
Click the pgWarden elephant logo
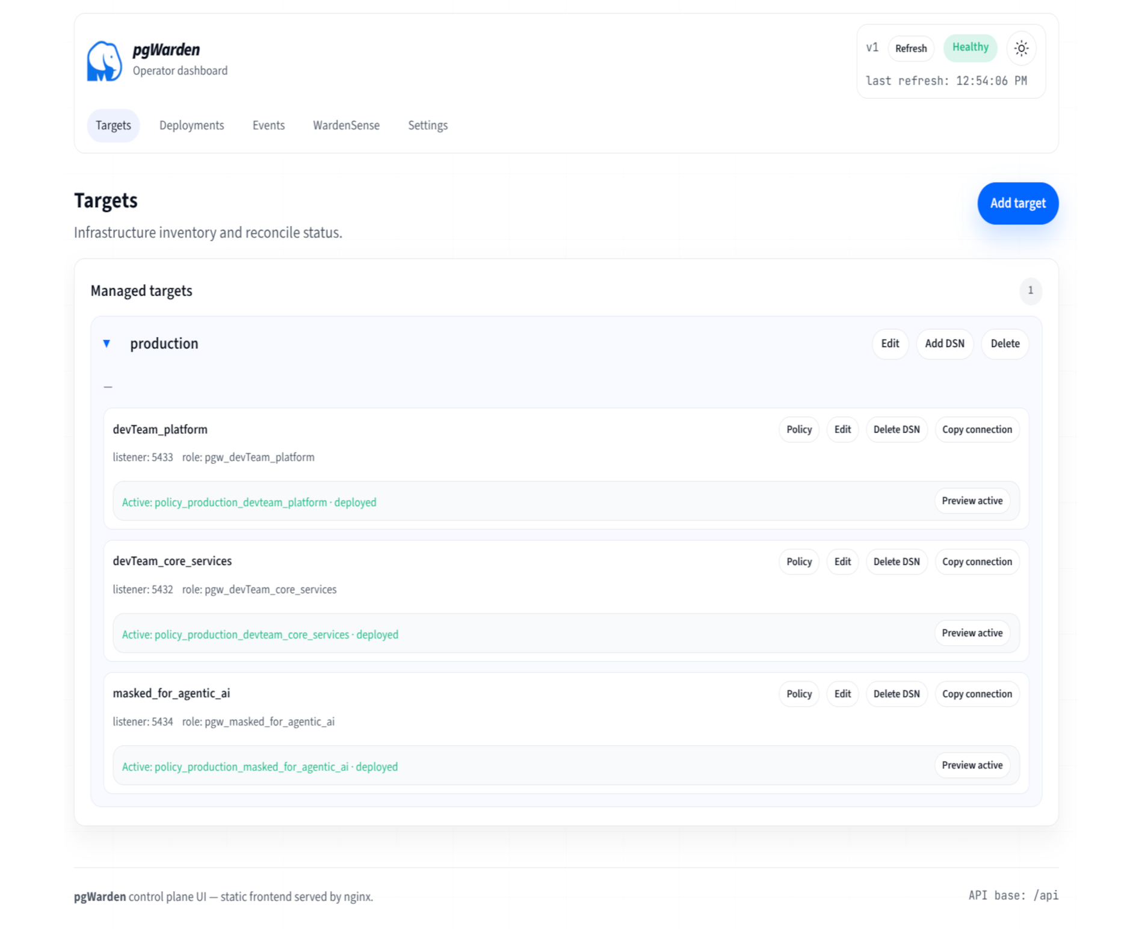[x=104, y=61]
